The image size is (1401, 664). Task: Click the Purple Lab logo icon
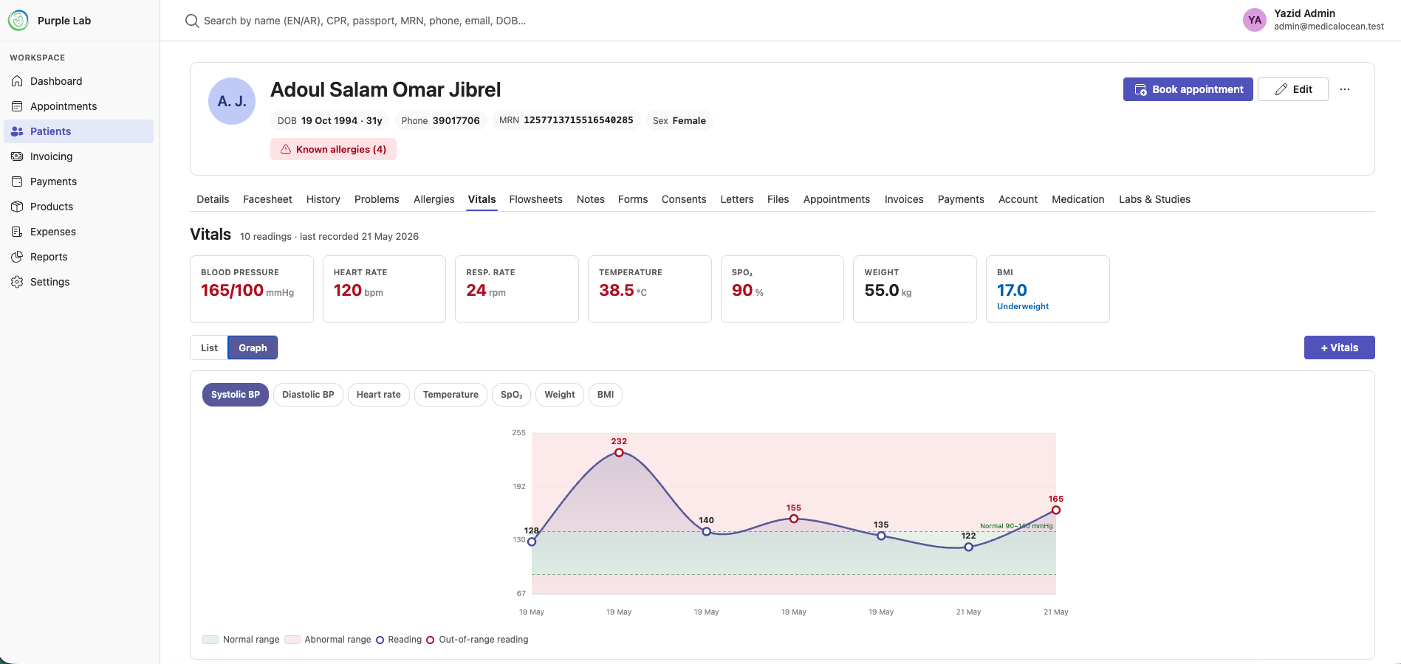tap(18, 21)
